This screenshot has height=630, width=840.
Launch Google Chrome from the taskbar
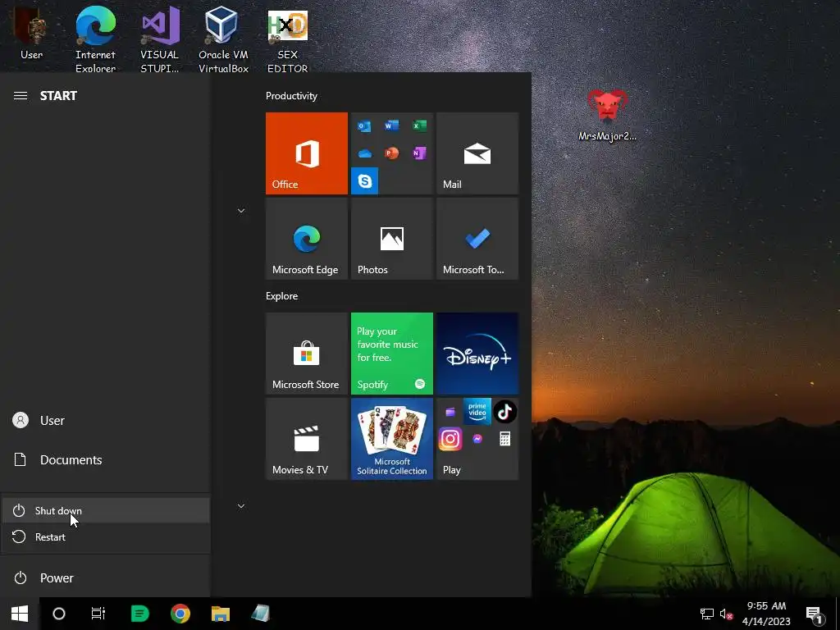(180, 614)
